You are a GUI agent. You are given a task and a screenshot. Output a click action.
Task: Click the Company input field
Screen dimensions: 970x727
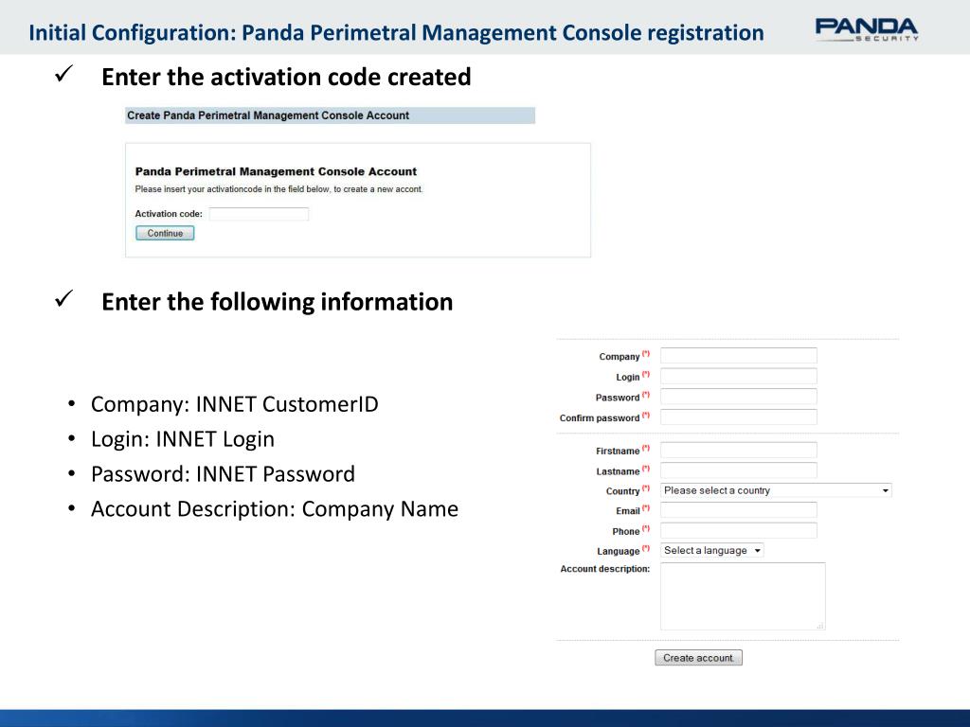pyautogui.click(x=739, y=356)
